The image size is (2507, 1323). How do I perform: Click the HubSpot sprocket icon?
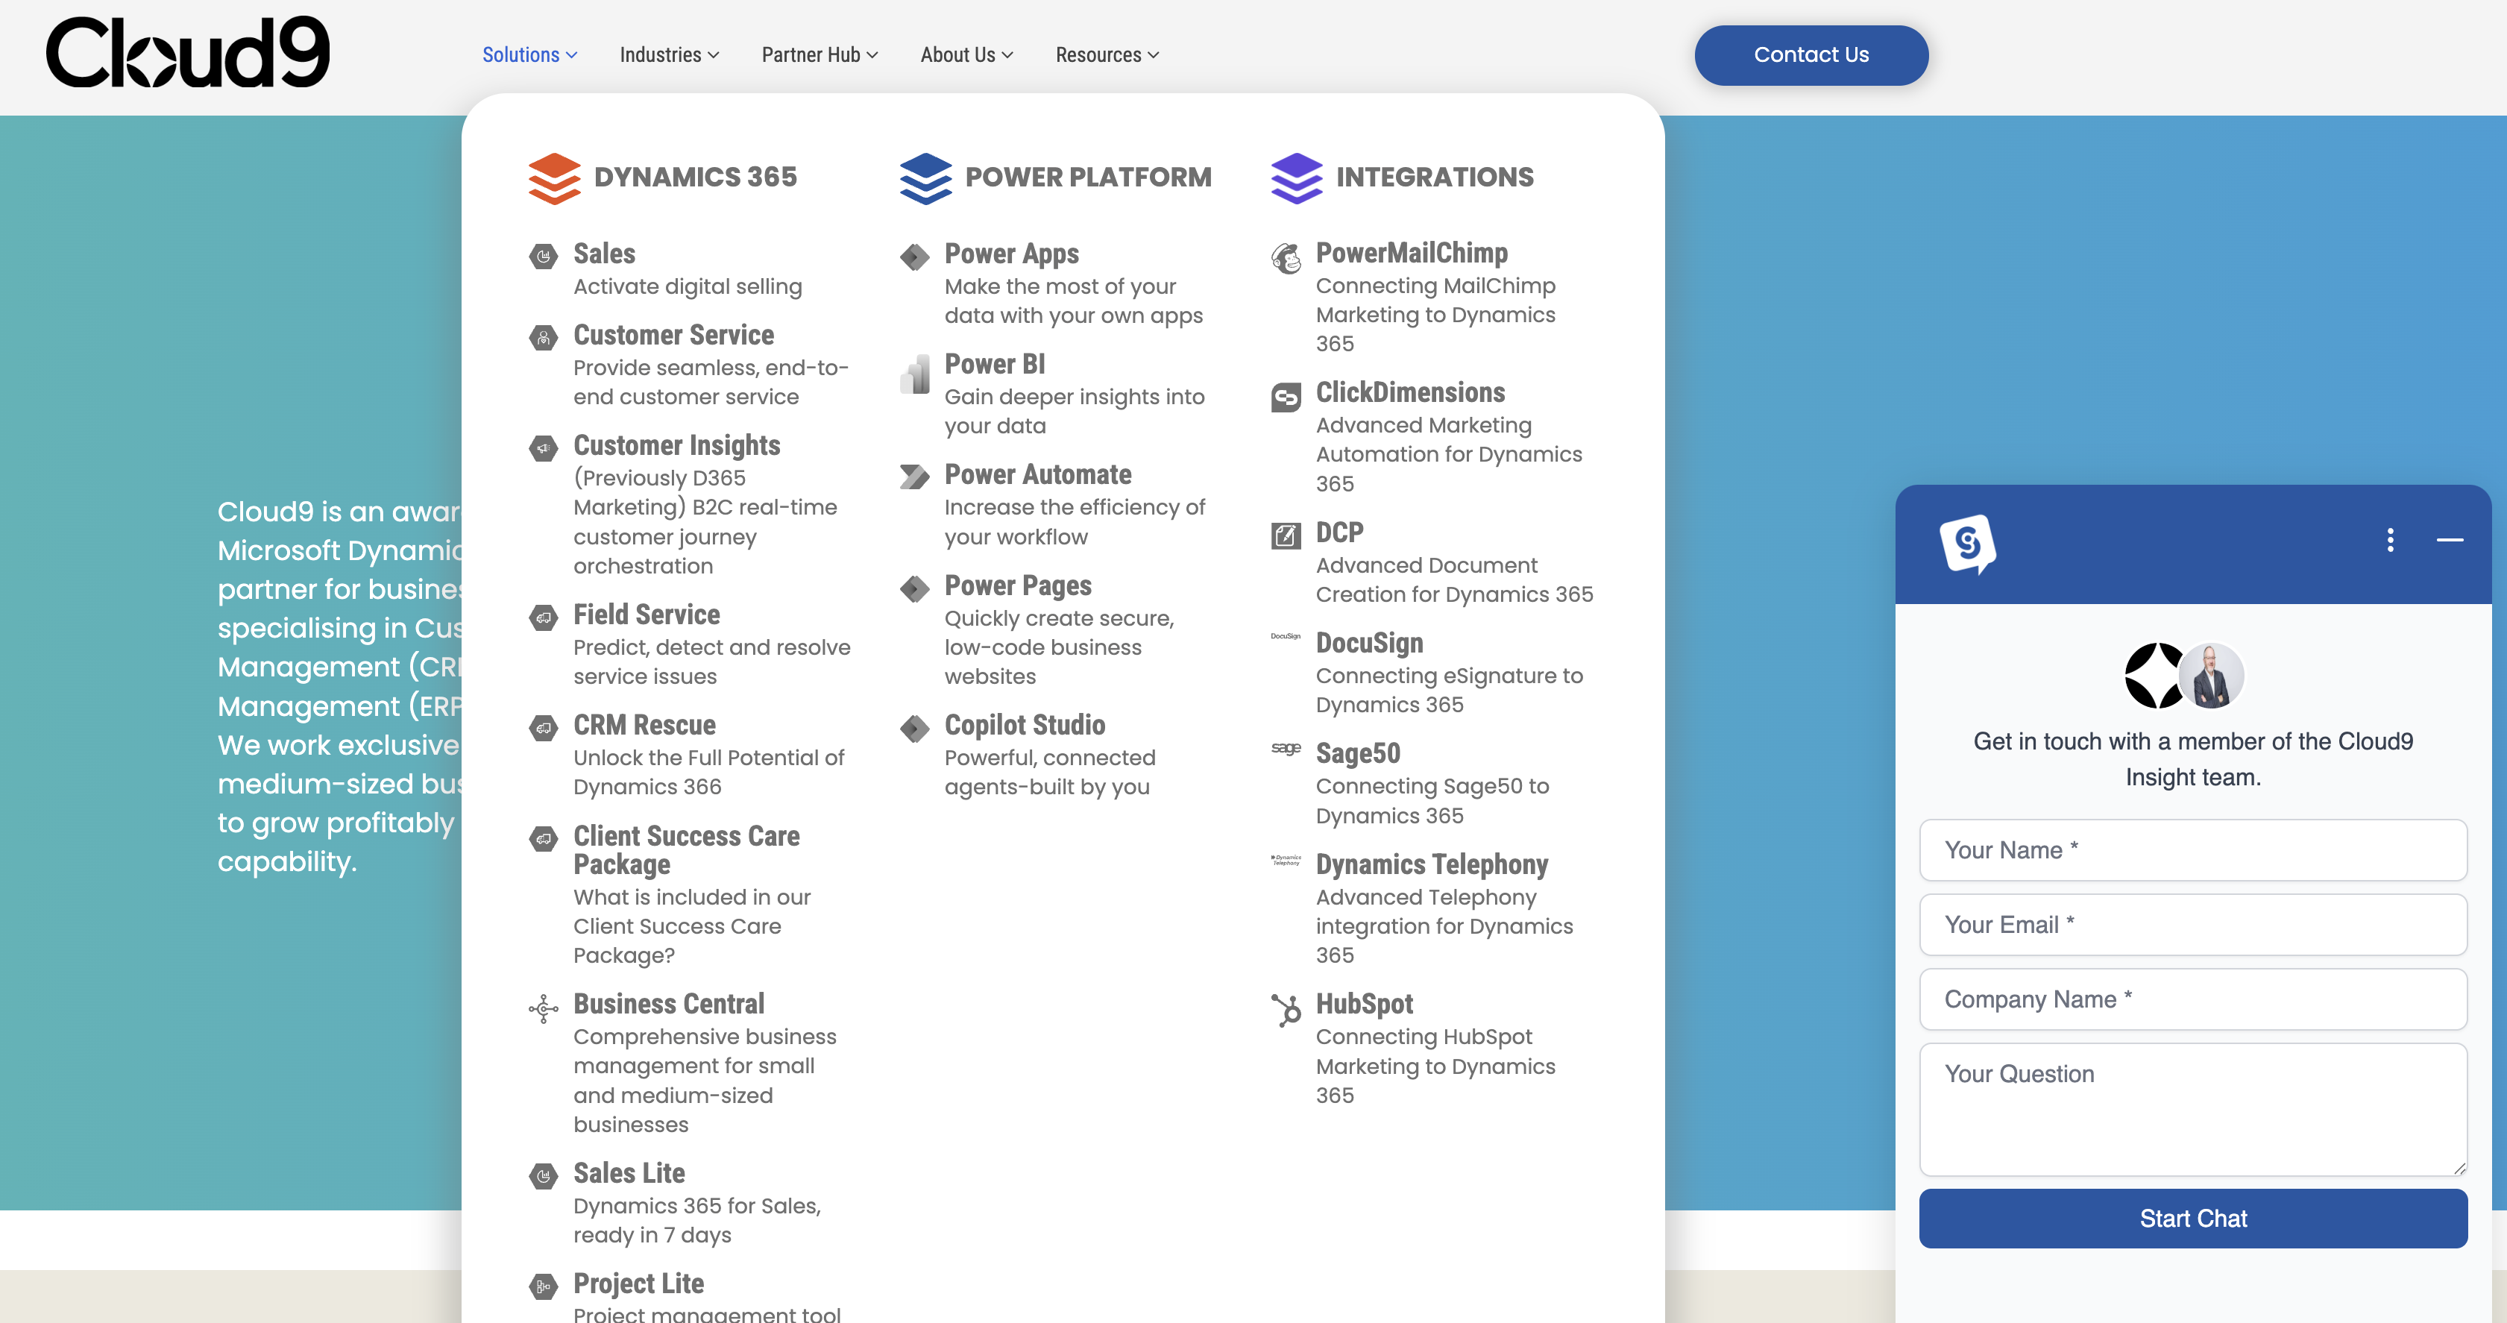pyautogui.click(x=1286, y=1010)
